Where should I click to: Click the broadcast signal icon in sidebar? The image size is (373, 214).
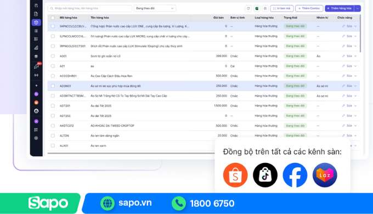click(36, 75)
